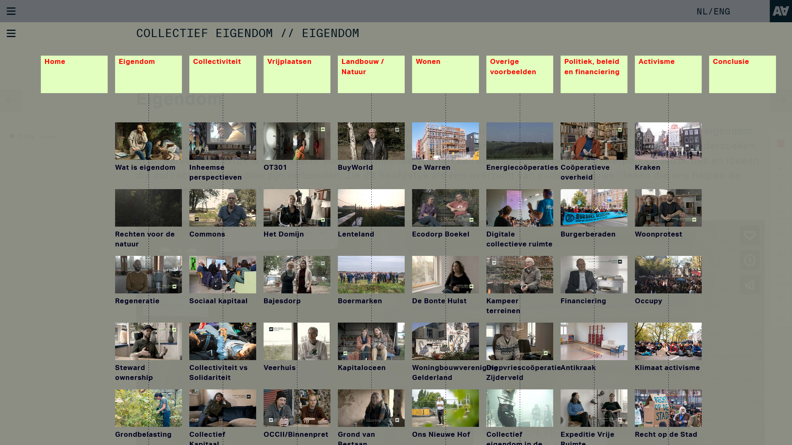
Task: Open the Woningbouwvereniging Gelderland thumbnail
Action: pos(445,341)
